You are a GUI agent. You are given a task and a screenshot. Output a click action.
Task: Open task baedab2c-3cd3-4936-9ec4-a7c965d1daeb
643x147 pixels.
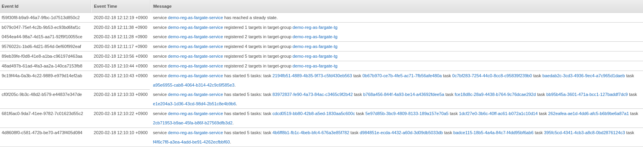click(583, 76)
